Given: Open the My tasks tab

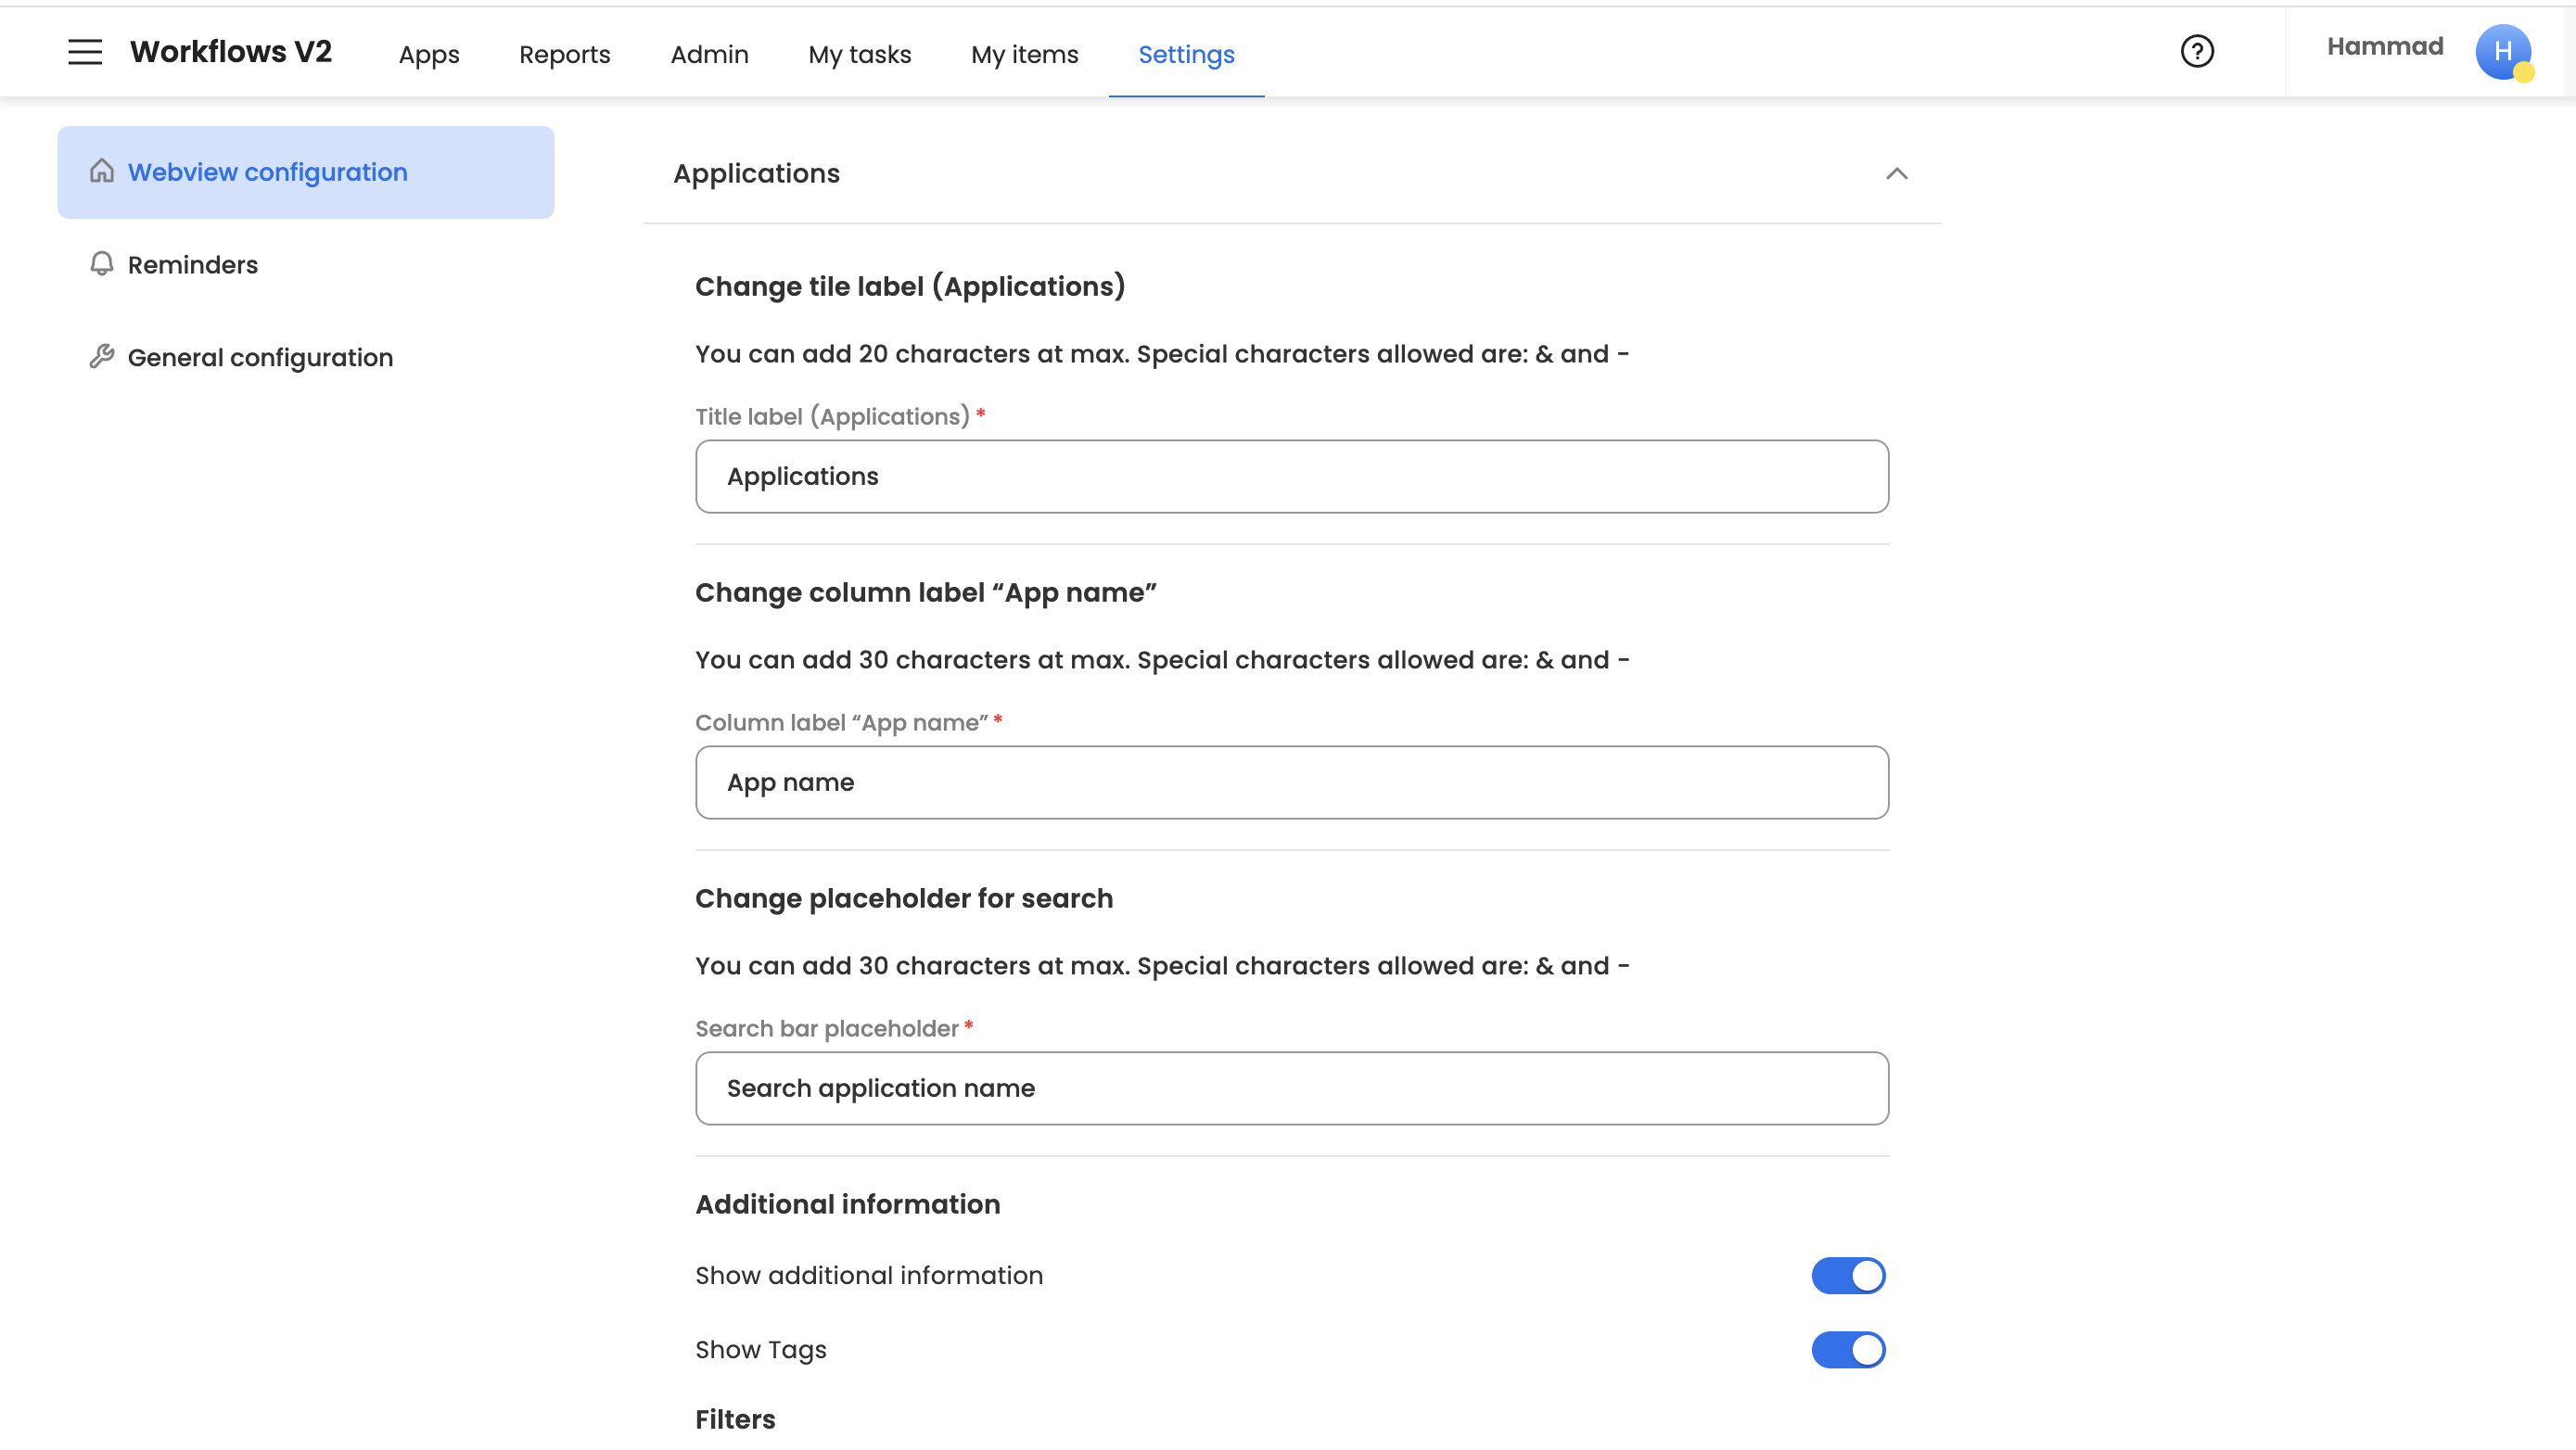Looking at the screenshot, I should pos(859,55).
